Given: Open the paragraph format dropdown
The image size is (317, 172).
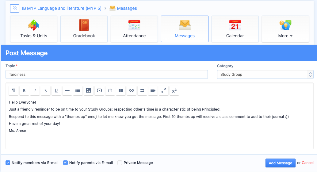Looking at the screenshot, I should [13, 90].
